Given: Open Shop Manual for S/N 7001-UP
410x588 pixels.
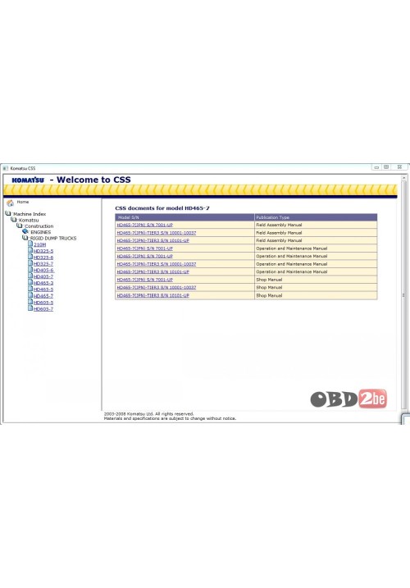Looking at the screenshot, I should tap(145, 280).
